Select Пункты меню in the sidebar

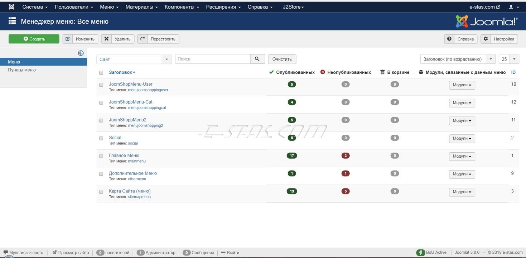(x=22, y=70)
